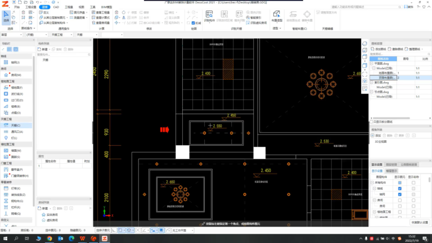This screenshot has width=432, height=243.
Task: Select 墙面(W) component
Action: pyautogui.click(x=13, y=151)
